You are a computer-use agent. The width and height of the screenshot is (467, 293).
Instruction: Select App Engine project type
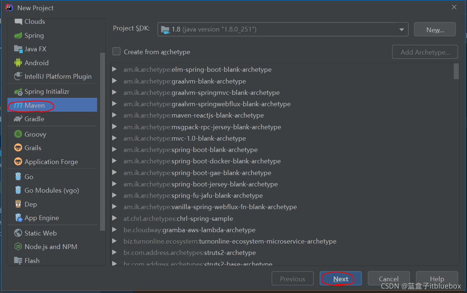tap(52, 218)
